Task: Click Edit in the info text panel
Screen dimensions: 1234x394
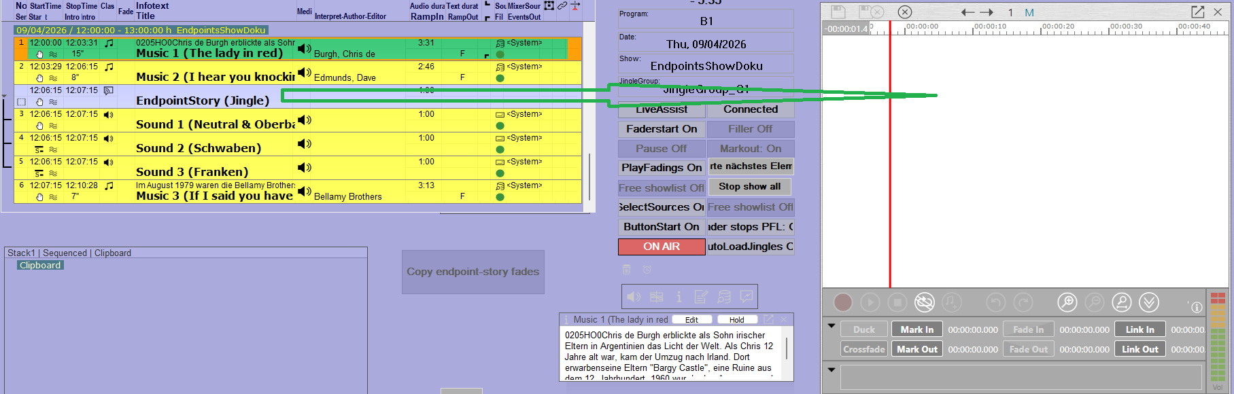Action: pos(691,320)
